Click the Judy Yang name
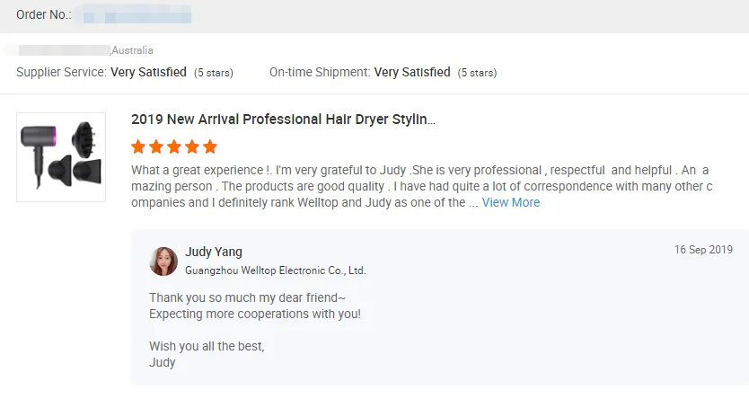Viewport: 749px width, 399px height. [x=214, y=252]
